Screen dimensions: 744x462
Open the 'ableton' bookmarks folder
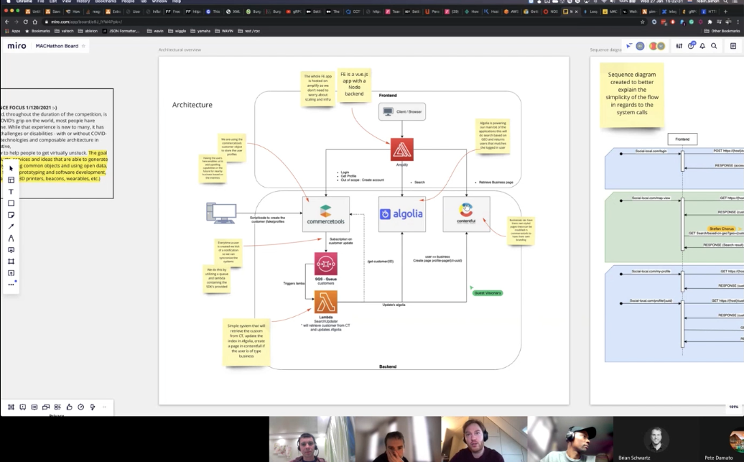pos(89,31)
